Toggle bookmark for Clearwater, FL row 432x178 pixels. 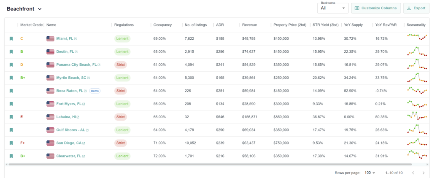pos(11,156)
